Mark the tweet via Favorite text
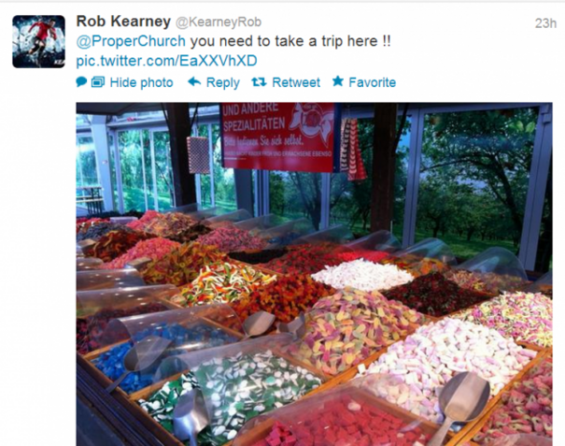The image size is (565, 446). (x=373, y=82)
